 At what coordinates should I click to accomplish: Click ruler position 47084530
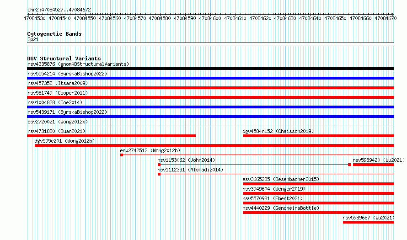click(34, 18)
